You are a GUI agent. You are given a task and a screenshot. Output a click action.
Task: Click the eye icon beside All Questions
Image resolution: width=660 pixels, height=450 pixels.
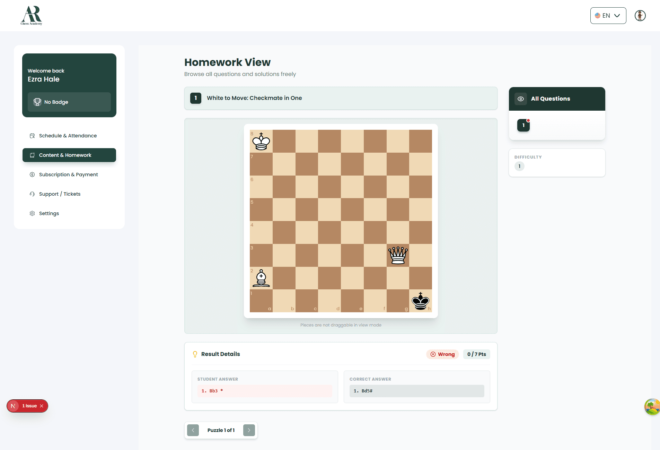(x=520, y=99)
